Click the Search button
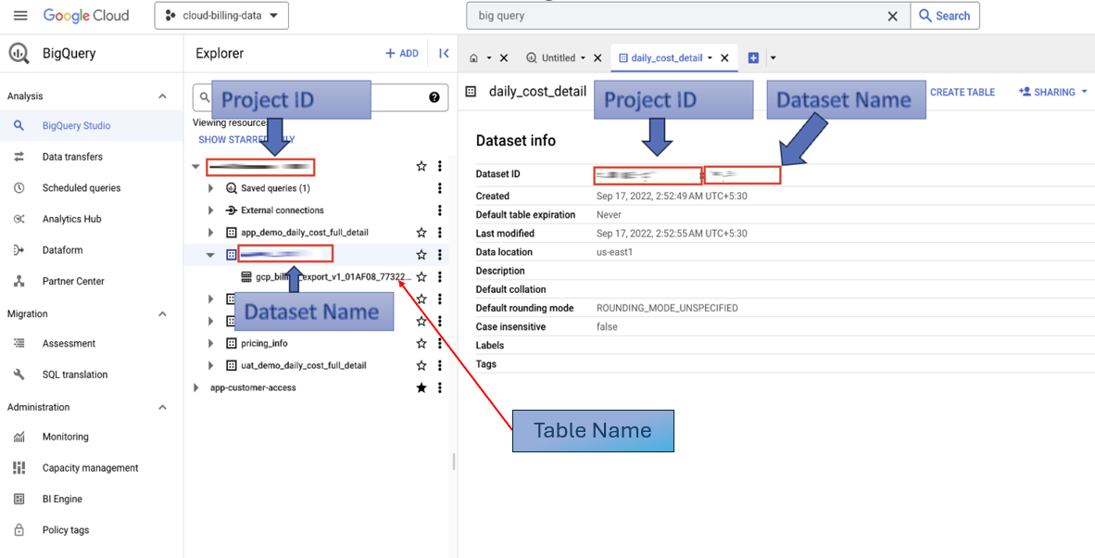 tap(945, 16)
